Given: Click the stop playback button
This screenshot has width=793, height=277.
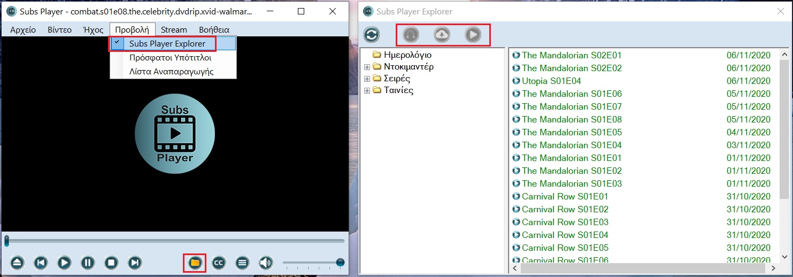Looking at the screenshot, I should [111, 263].
